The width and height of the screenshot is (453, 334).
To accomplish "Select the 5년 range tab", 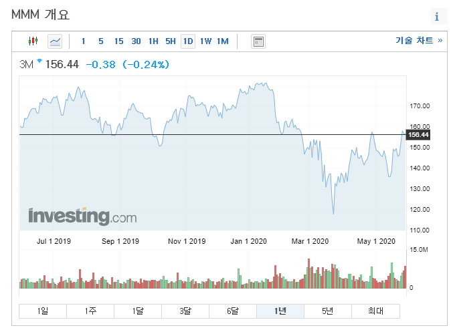I will tap(328, 311).
